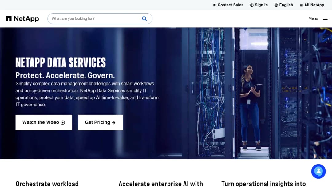Click the Sign in user icon
The image size is (332, 187).
click(251, 5)
